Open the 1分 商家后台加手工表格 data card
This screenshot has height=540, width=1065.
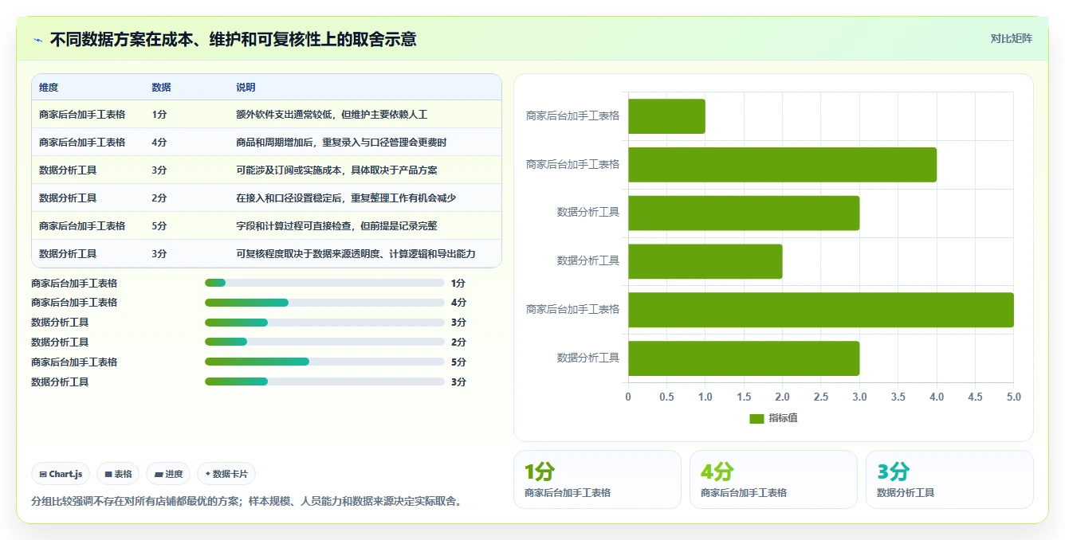(x=597, y=479)
